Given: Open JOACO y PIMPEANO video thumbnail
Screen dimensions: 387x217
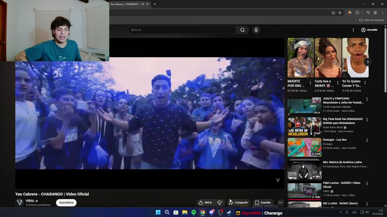Looking at the screenshot, I should pos(304,106).
